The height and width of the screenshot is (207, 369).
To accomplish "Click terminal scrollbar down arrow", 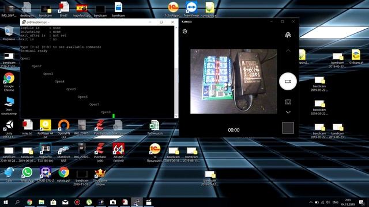I will (176, 116).
